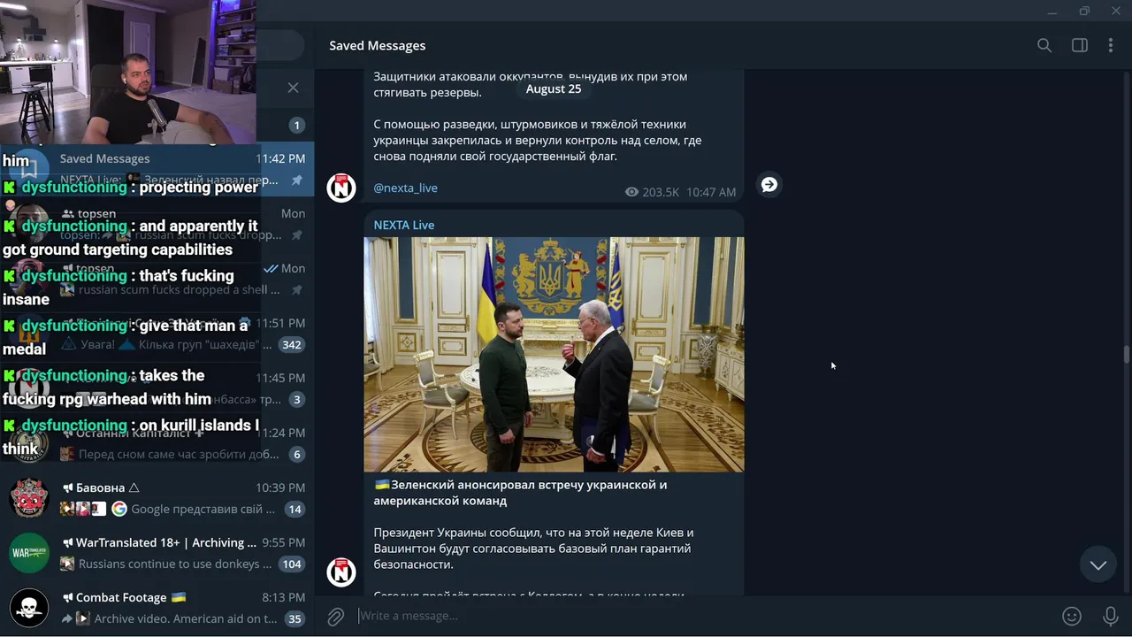1132x637 pixels.
Task: Close the sidebar search with X
Action: point(293,88)
